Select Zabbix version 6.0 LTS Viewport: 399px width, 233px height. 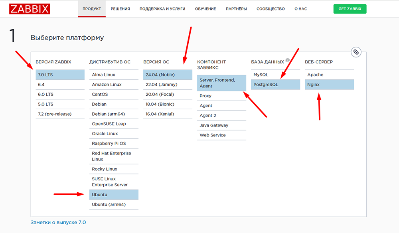pos(60,95)
